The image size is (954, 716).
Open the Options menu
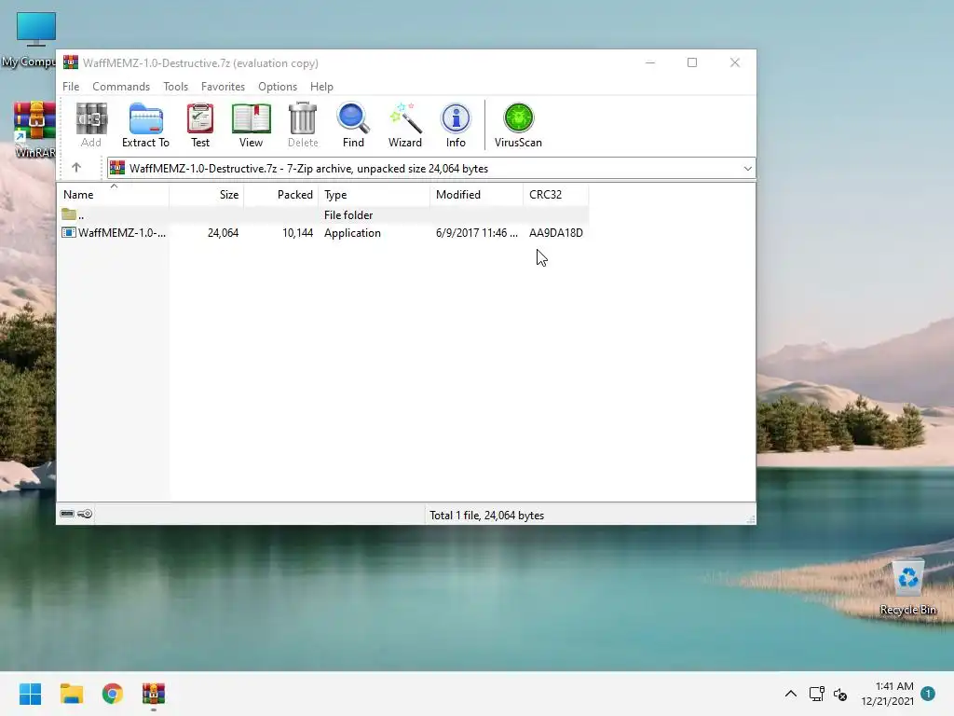coord(278,87)
